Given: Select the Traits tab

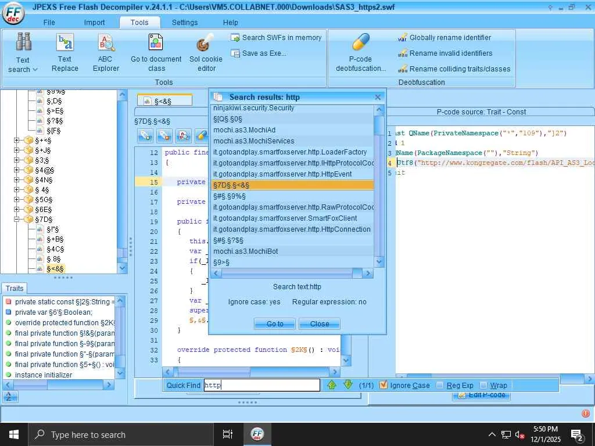Looking at the screenshot, I should [x=15, y=288].
